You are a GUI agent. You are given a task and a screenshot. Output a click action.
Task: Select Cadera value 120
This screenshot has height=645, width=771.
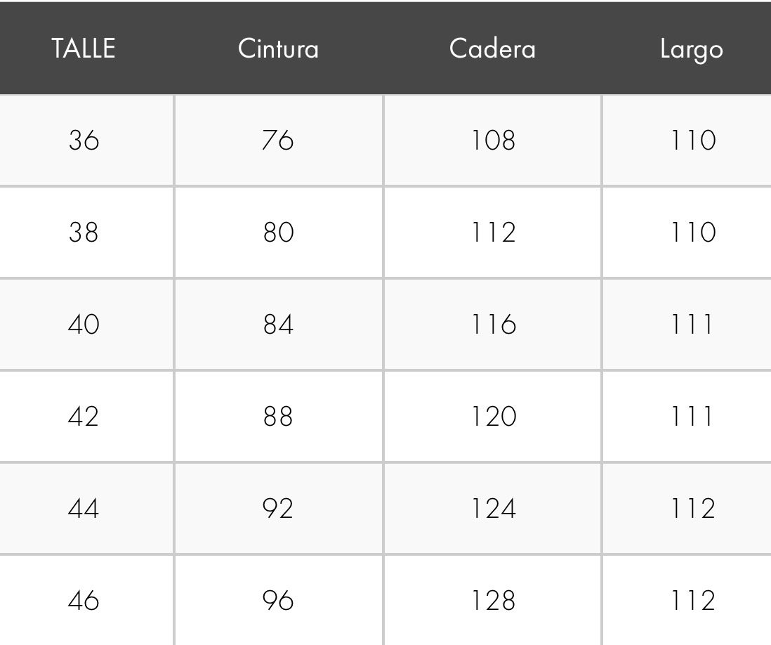494,416
